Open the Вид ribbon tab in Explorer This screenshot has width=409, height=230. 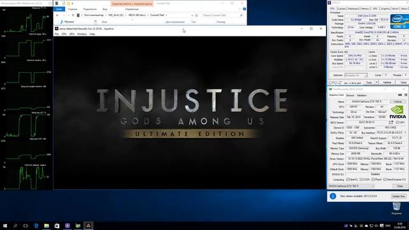coord(105,9)
